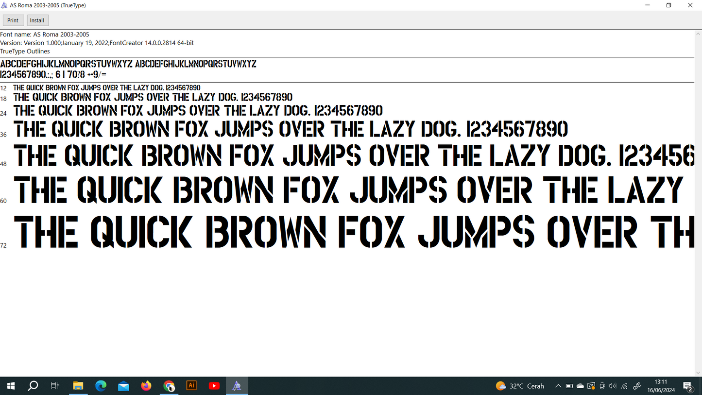The height and width of the screenshot is (395, 702).
Task: Open Task View
Action: tap(54, 385)
